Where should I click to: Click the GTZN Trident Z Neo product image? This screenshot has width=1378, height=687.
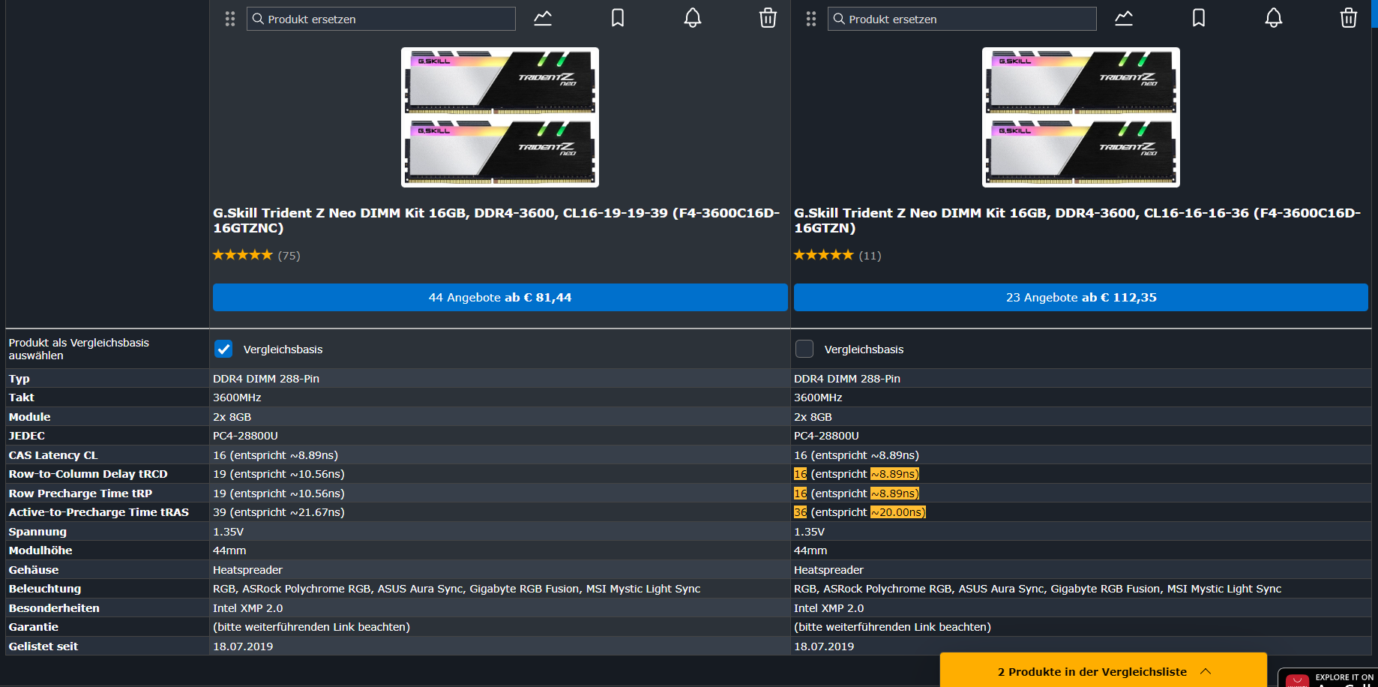pos(1081,118)
